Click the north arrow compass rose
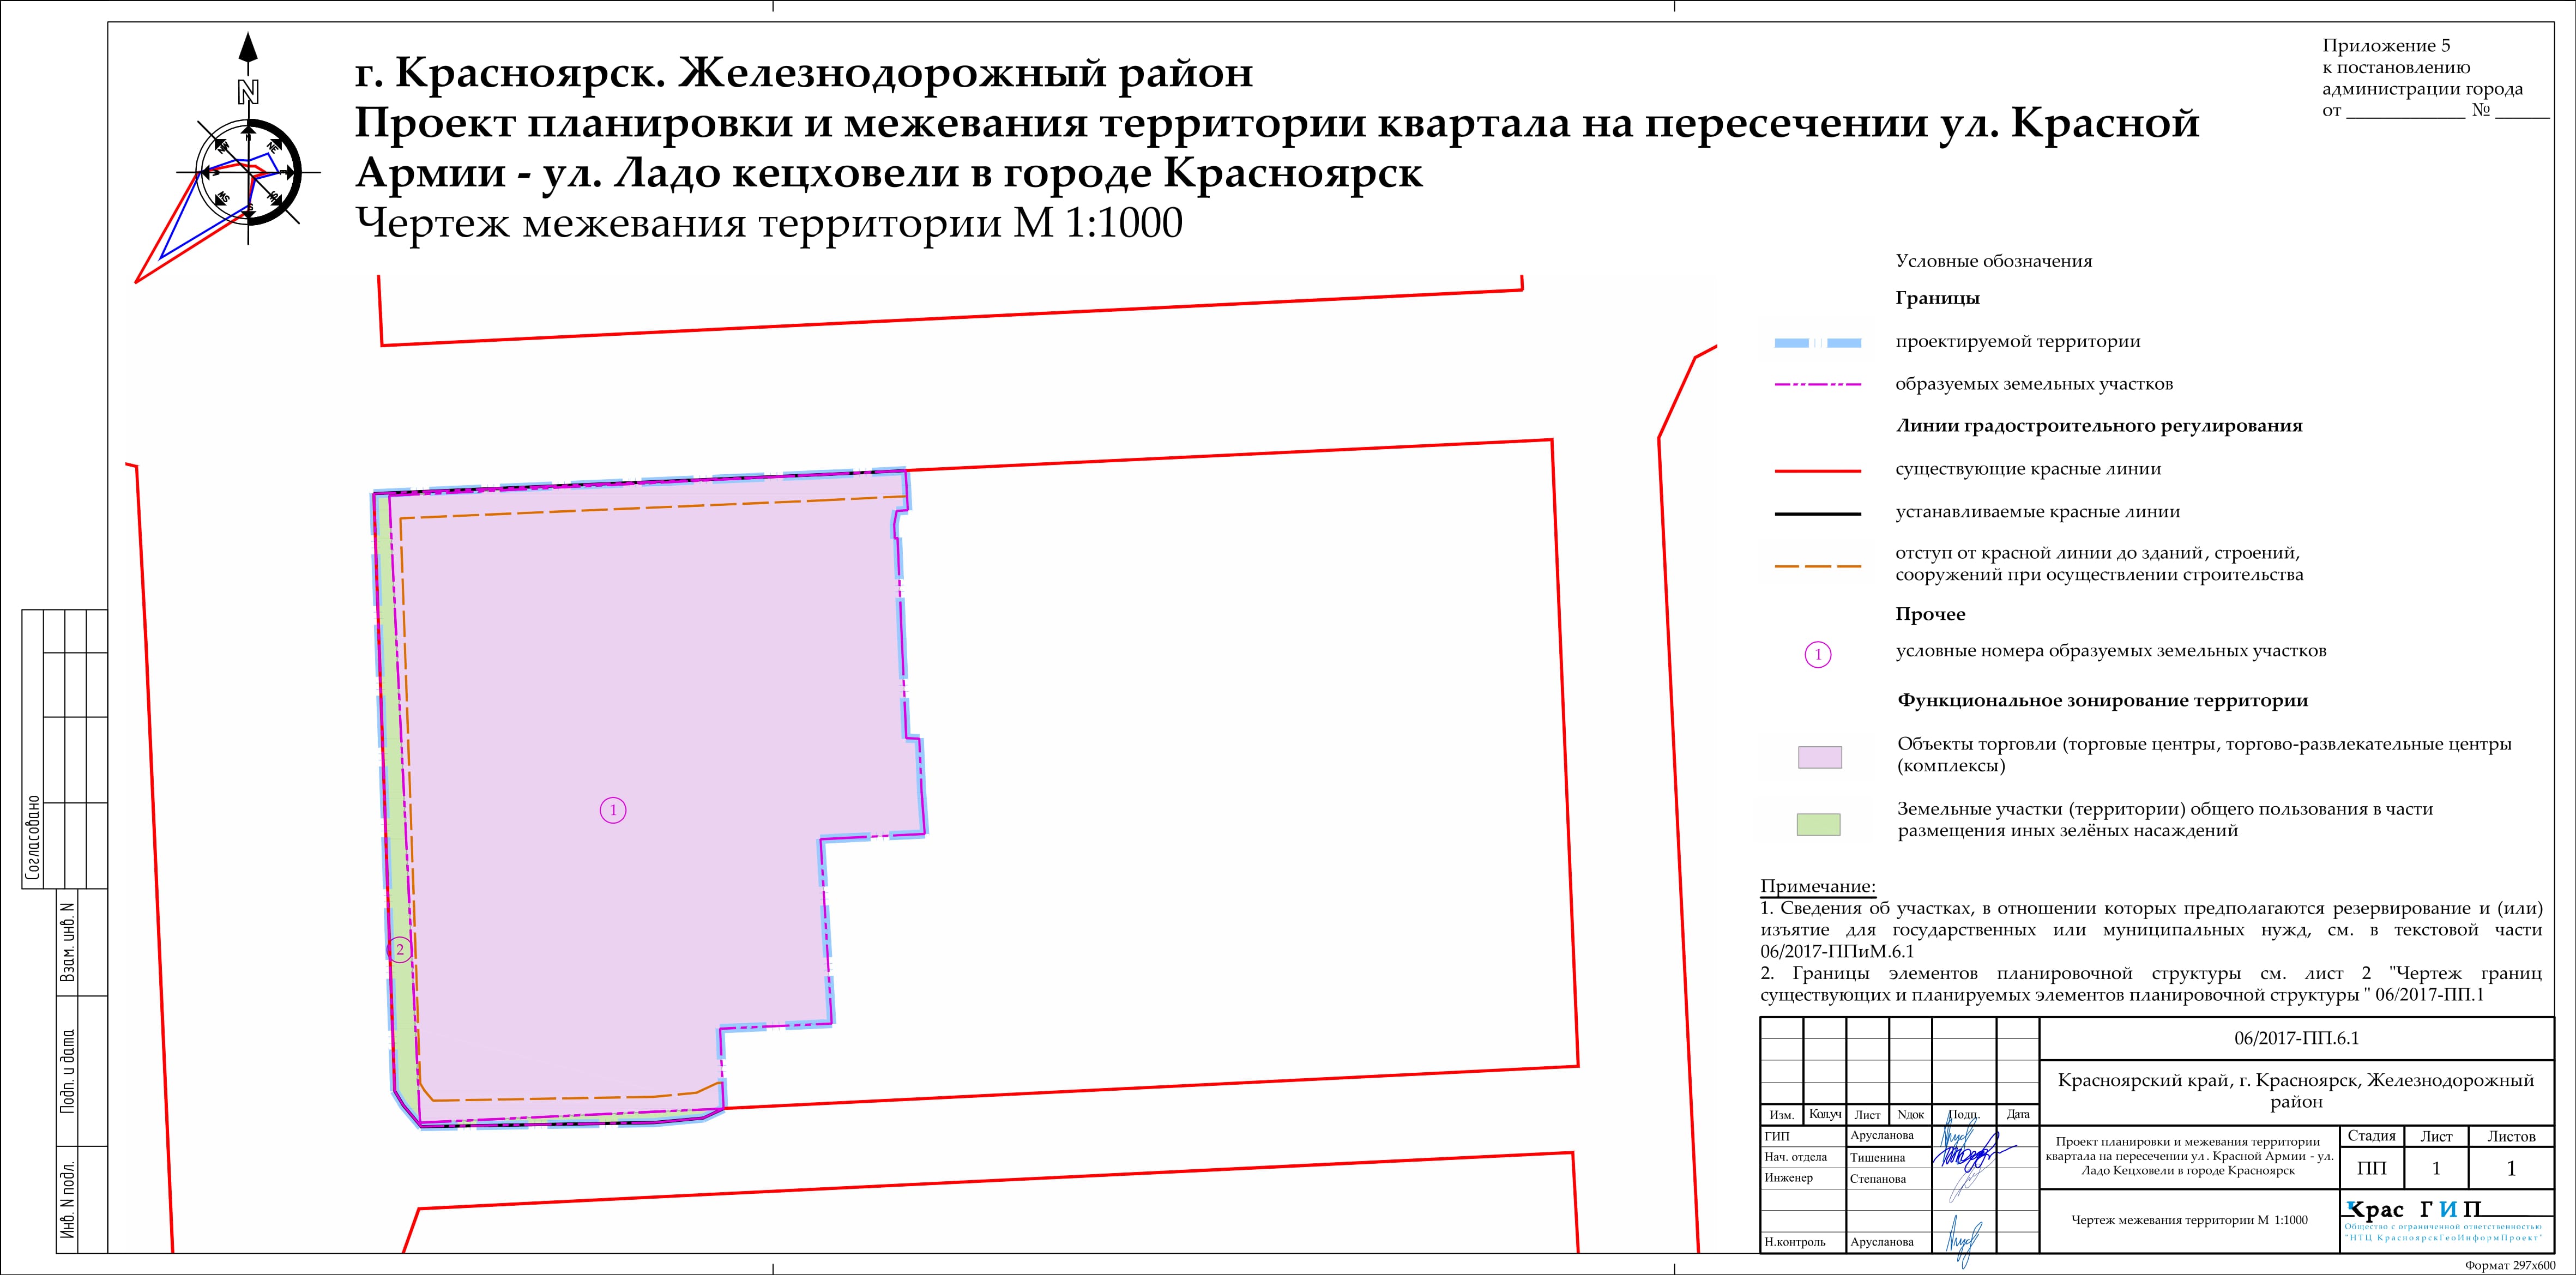This screenshot has width=2576, height=1275. pyautogui.click(x=248, y=172)
